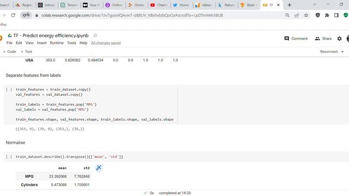Open the Edit menu
Viewport: 349px width, 196px height.
[x=19, y=43]
